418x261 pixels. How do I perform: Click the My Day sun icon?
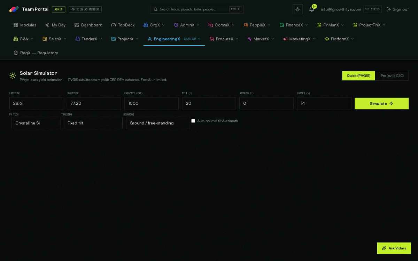pyautogui.click(x=47, y=25)
